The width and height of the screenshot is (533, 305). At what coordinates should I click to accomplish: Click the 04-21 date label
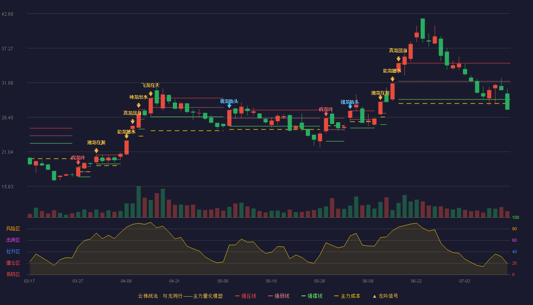pos(174,281)
